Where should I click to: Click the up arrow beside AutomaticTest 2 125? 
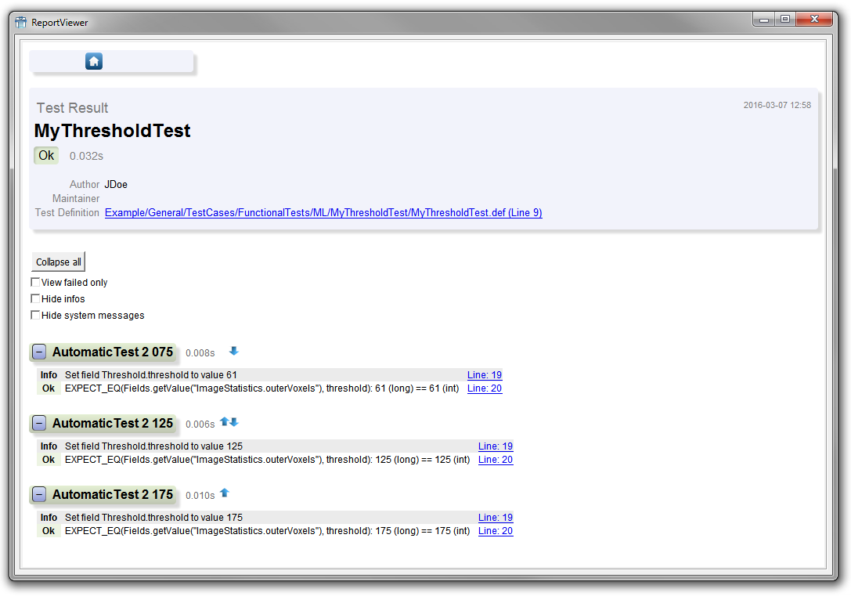224,421
